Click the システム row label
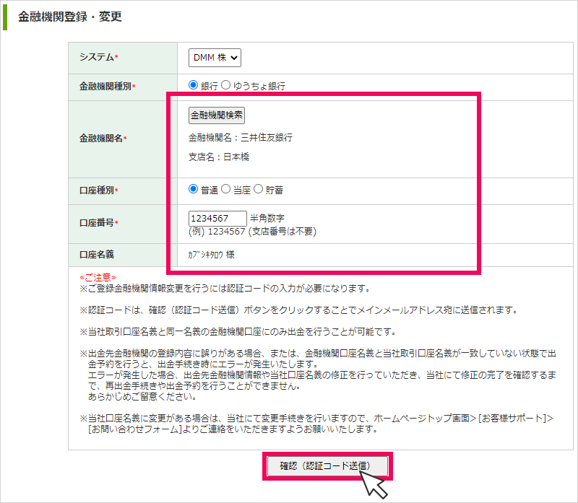 (98, 57)
